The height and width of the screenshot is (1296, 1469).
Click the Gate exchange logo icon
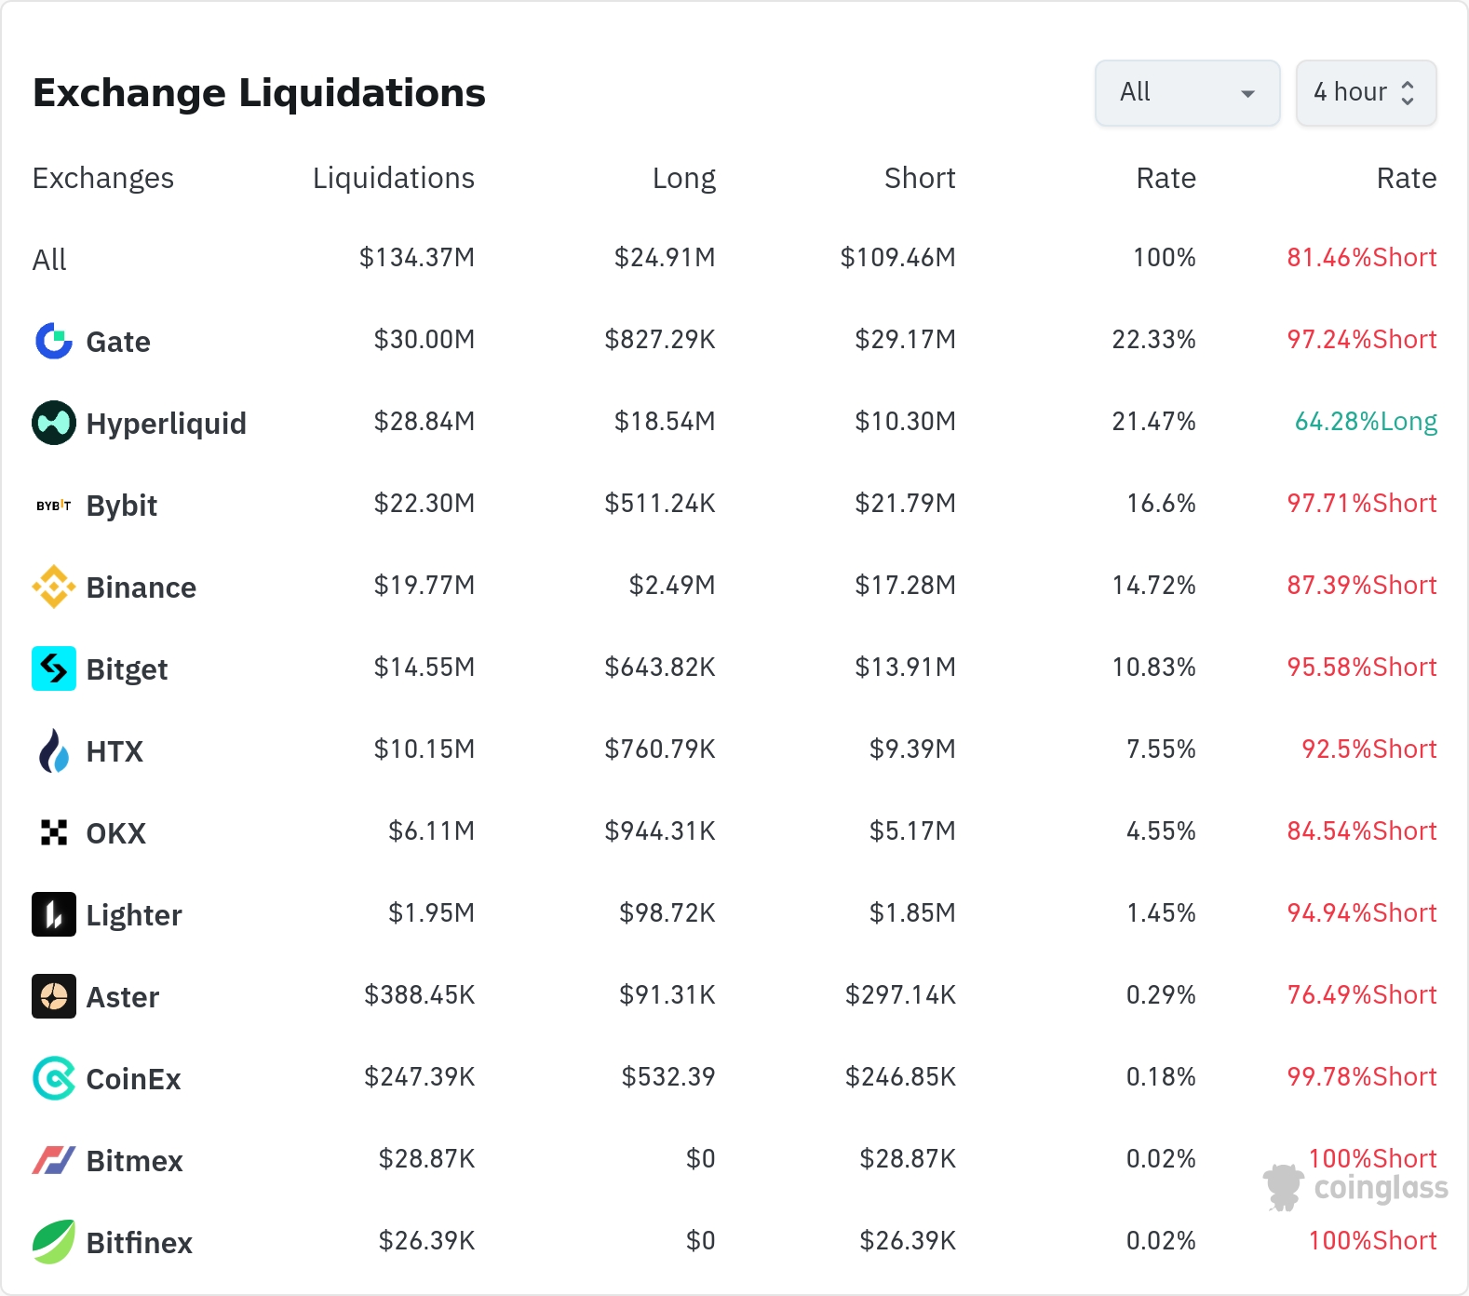[x=54, y=341]
